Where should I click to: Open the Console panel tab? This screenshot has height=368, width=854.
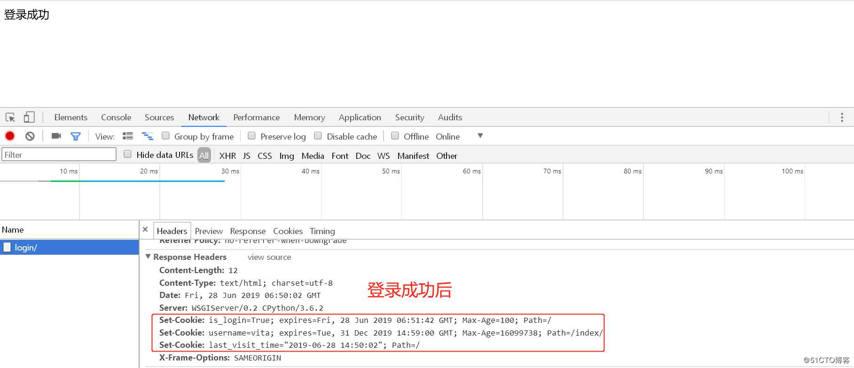tap(116, 117)
